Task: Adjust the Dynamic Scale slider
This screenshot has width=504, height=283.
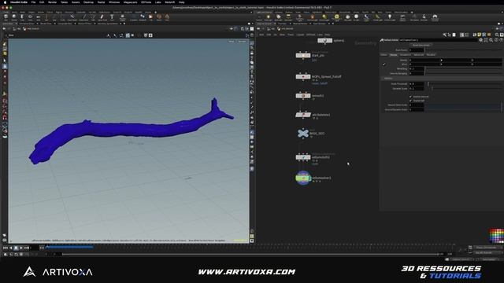Action: [x=464, y=88]
